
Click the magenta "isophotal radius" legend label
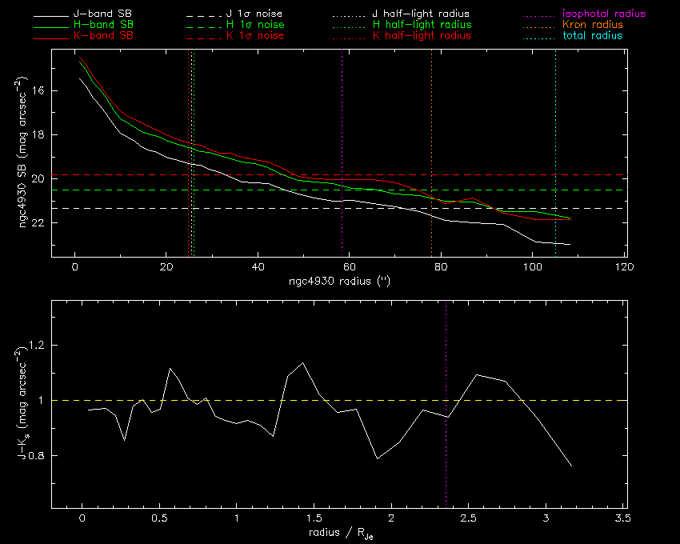tap(604, 14)
